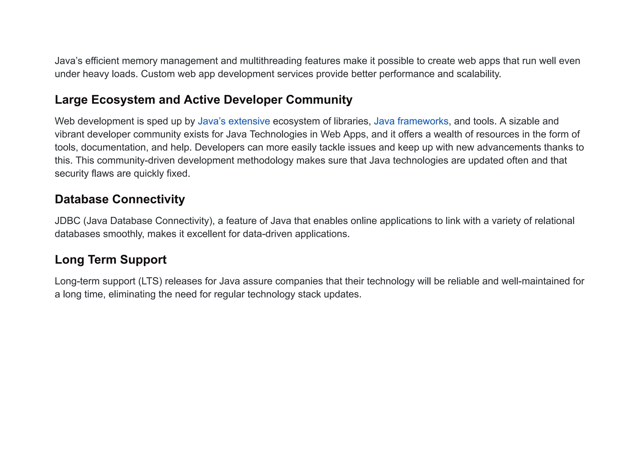Click the words "performance and scalability"
640x453 pixels.
[x=439, y=74]
